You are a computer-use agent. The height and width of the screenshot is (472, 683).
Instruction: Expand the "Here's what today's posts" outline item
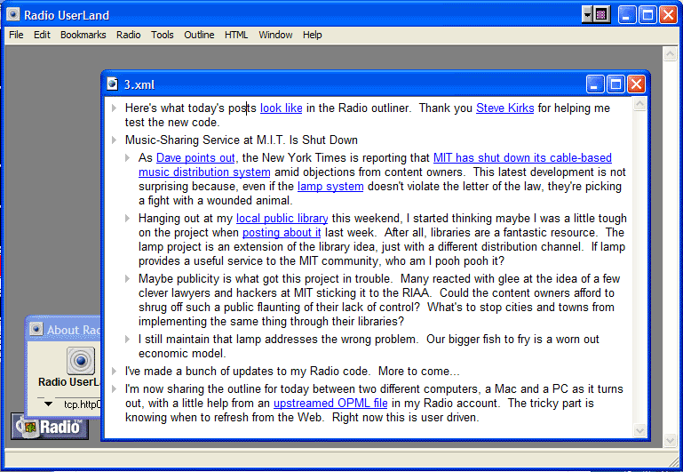[114, 108]
